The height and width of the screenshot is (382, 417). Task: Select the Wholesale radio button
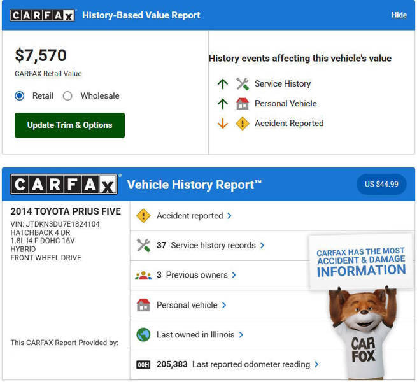(x=67, y=96)
